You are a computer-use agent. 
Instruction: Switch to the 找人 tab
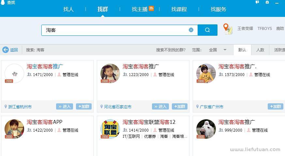pos(68,9)
